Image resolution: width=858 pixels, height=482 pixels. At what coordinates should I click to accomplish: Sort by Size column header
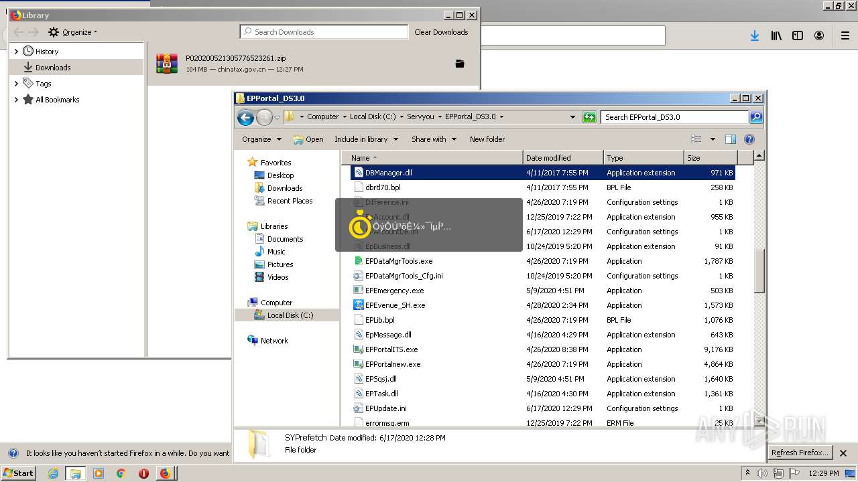(x=711, y=158)
